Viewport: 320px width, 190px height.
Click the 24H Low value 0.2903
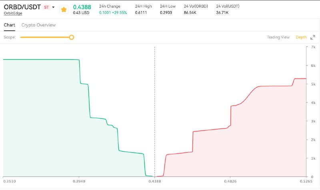[x=166, y=13]
